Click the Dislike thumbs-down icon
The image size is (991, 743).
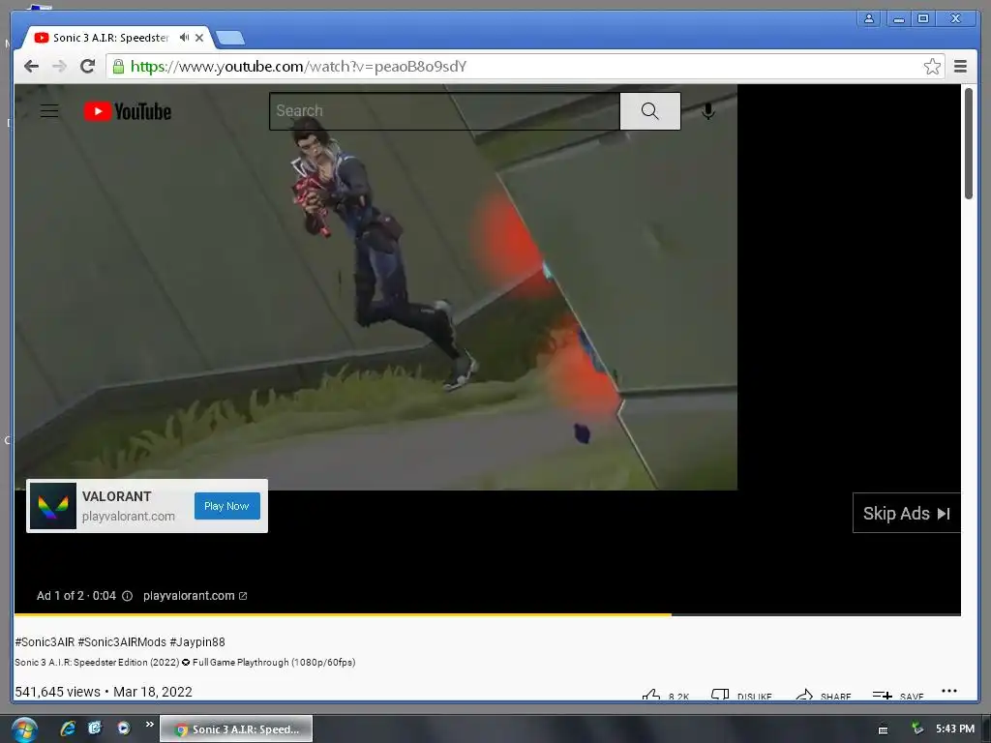(720, 695)
